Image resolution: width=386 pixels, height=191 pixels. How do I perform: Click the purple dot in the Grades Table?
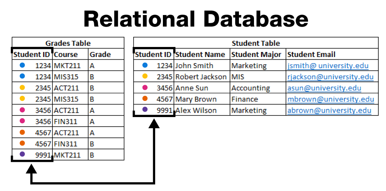(x=22, y=154)
